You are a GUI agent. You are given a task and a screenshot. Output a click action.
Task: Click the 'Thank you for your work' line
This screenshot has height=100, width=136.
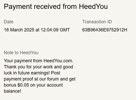click(x=38, y=67)
